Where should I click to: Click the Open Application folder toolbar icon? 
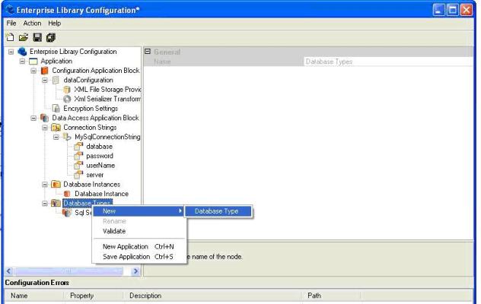tap(24, 37)
